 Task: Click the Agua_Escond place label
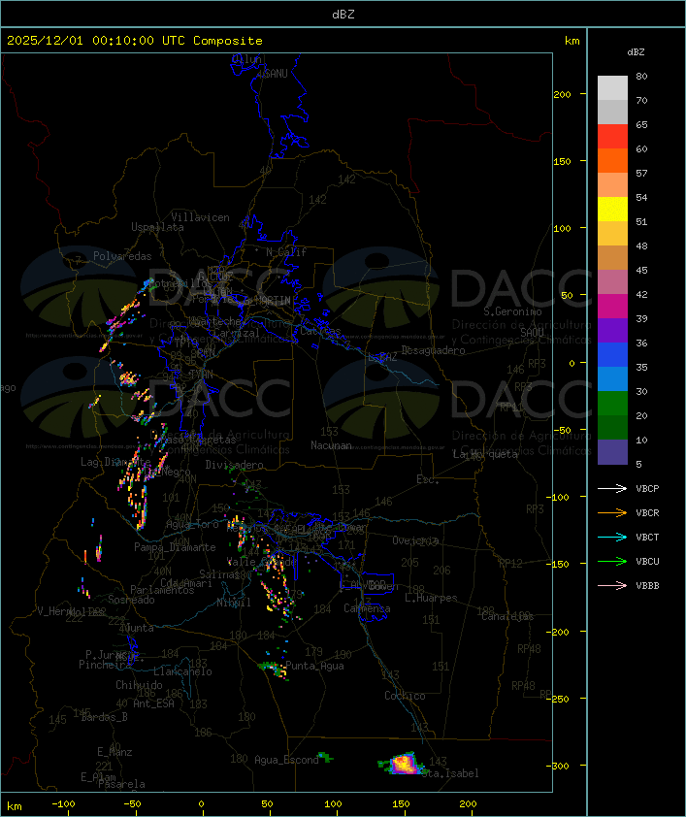pyautogui.click(x=286, y=760)
